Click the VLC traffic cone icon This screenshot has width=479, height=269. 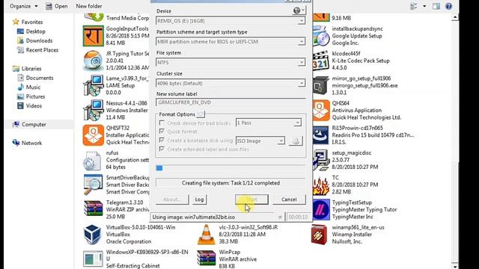[x=207, y=234]
